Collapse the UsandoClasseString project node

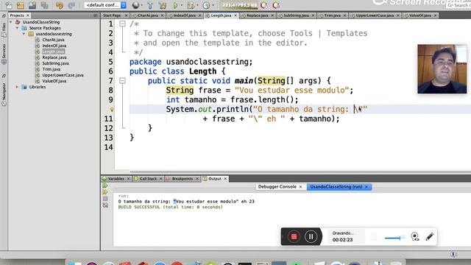[x=11, y=22]
